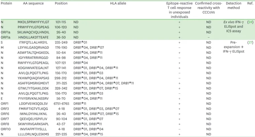This screenshot has height=137, width=255.
Task: Select sequence FMRIFTIGTVTLKQG
Action: tap(33, 109)
